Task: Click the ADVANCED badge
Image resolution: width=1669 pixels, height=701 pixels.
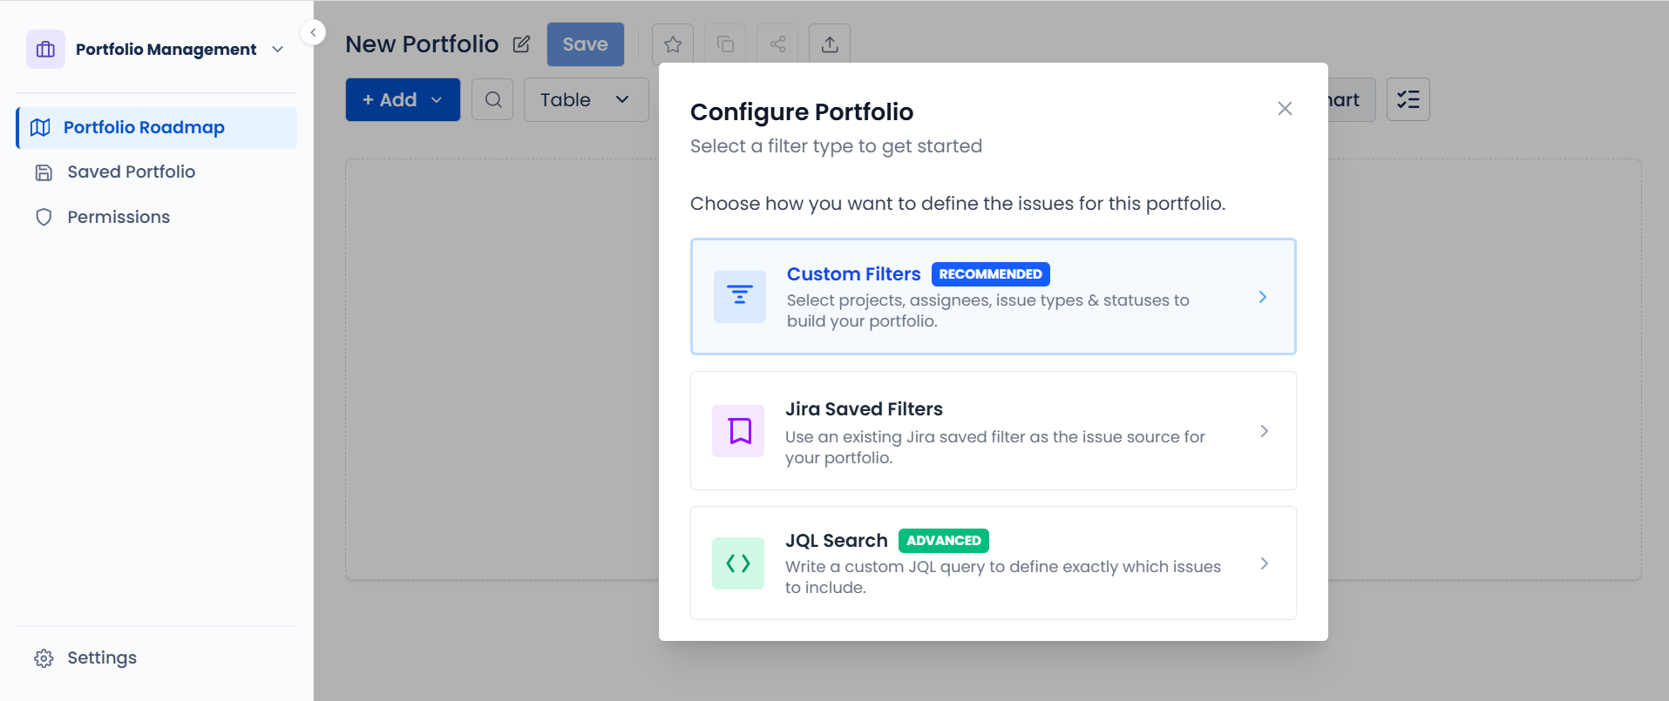Action: [x=944, y=541]
